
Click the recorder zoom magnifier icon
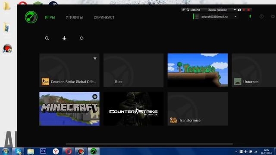188,10
